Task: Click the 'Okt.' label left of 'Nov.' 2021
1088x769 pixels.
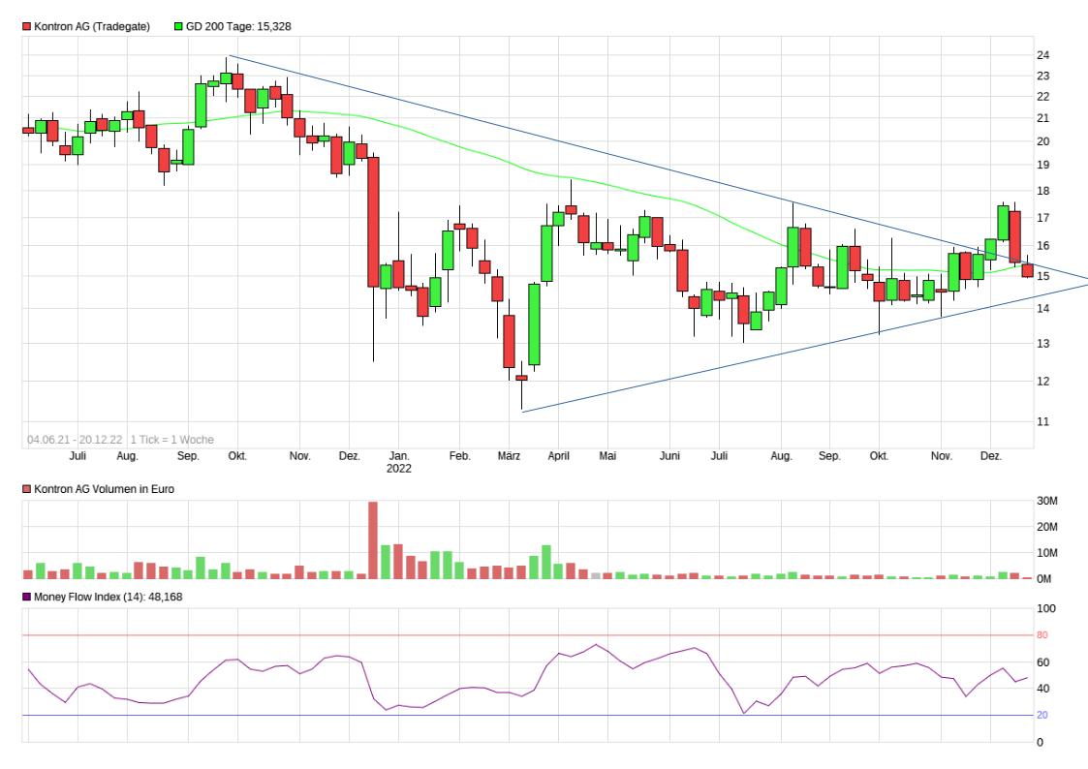Action: click(235, 456)
